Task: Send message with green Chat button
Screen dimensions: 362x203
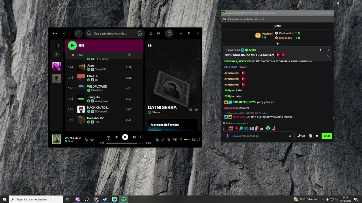Action: (x=327, y=136)
